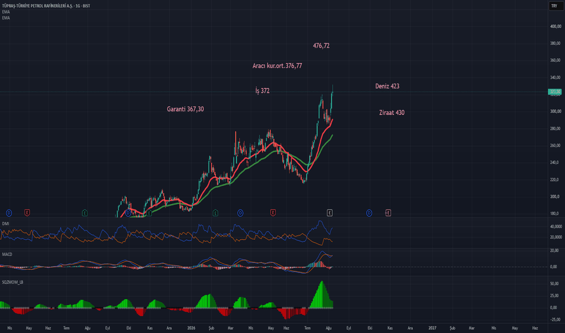Image resolution: width=565 pixels, height=333 pixels.
Task: Click the 200,0 price axis label
Action: point(555,197)
